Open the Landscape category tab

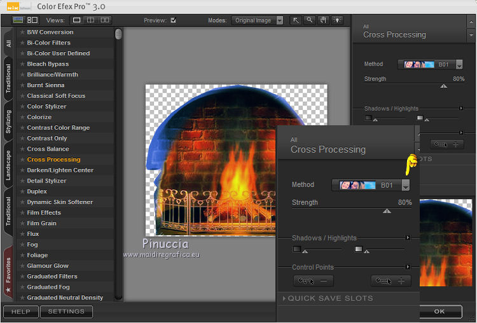(8, 165)
